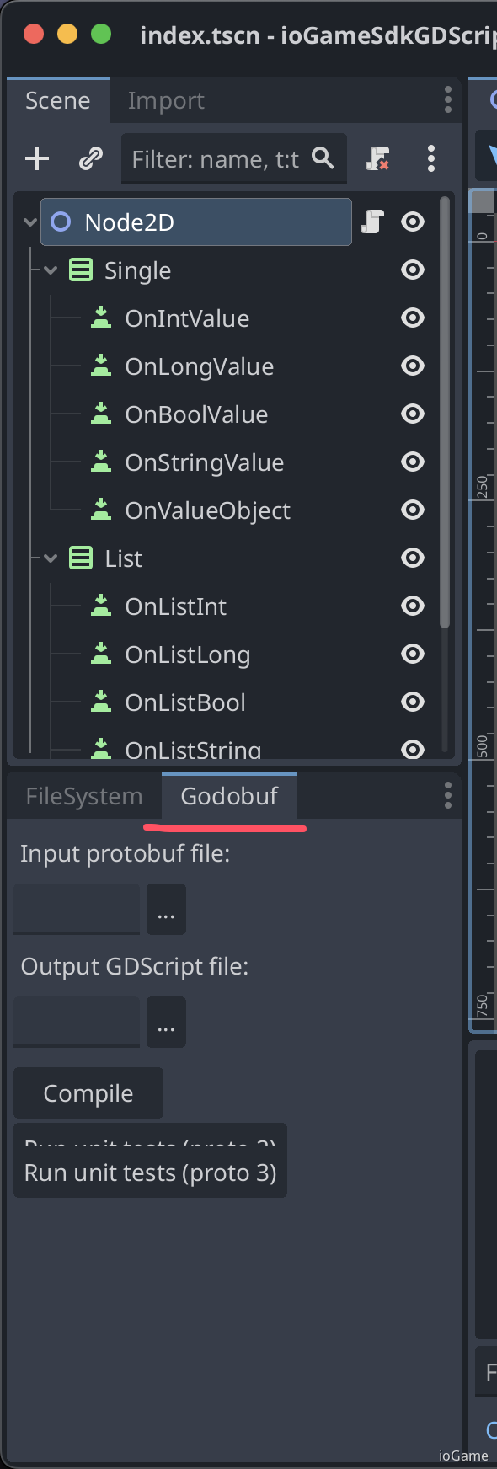497x1469 pixels.
Task: Hide the Node2D node
Action: pos(412,222)
